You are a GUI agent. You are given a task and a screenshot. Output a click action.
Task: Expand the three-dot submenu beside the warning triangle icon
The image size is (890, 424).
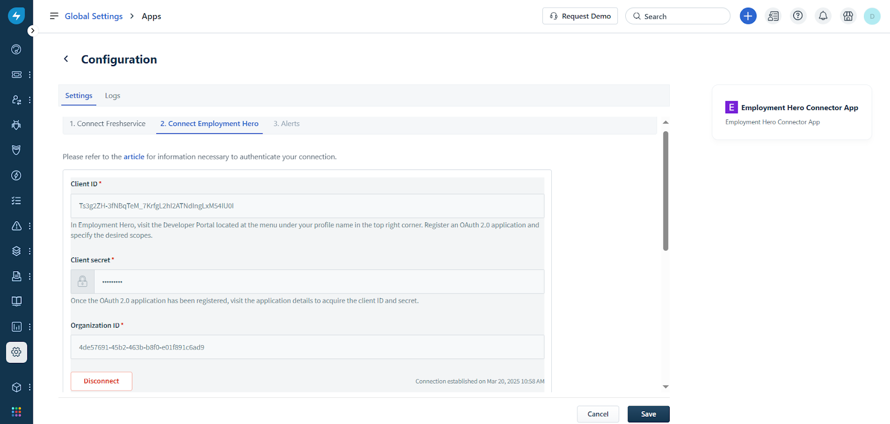(29, 226)
